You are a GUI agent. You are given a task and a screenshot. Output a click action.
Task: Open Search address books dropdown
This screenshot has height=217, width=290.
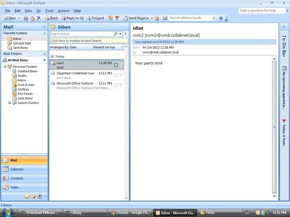coord(214,18)
